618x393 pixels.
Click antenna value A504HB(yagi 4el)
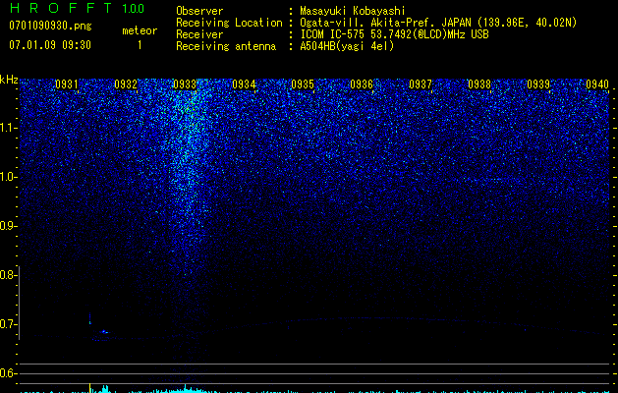pyautogui.click(x=347, y=46)
